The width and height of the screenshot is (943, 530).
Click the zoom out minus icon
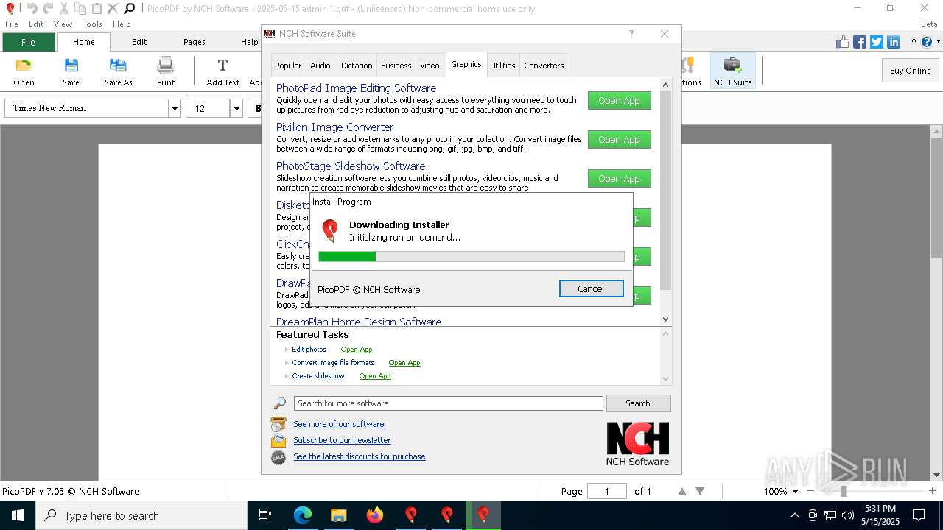[811, 491]
